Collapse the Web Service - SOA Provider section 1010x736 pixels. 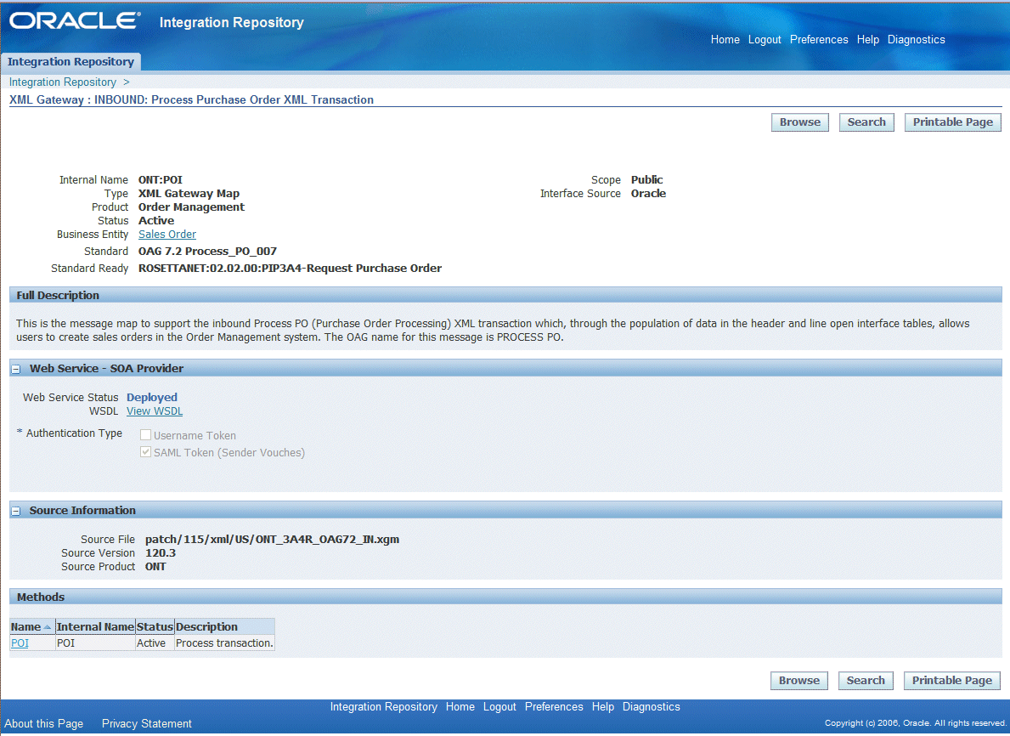tap(16, 370)
